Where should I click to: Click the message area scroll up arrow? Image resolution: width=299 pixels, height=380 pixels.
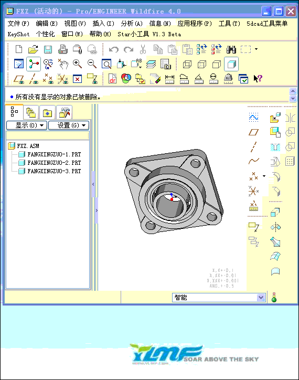293,91
